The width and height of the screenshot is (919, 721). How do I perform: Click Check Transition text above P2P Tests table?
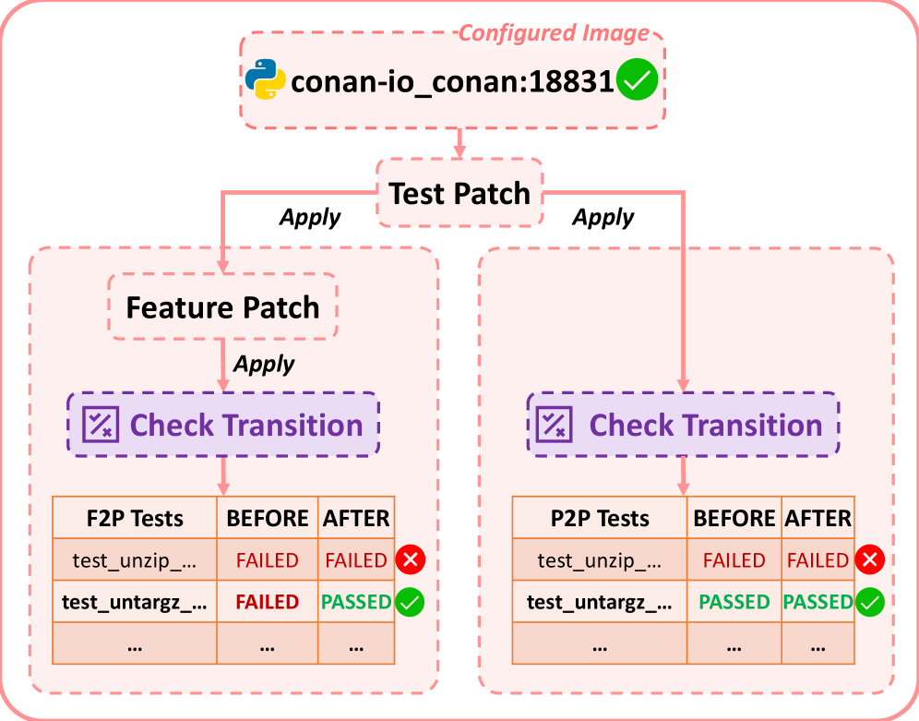coord(706,425)
